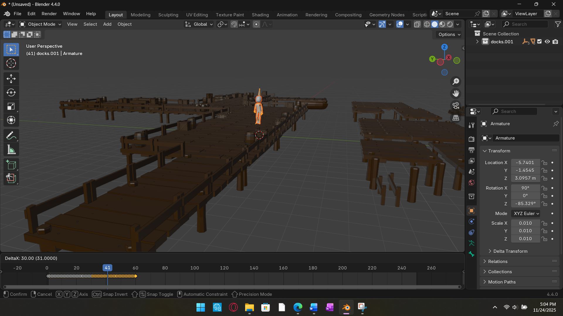The width and height of the screenshot is (563, 316).
Task: Open the Object Mode dropdown
Action: pyautogui.click(x=40, y=24)
